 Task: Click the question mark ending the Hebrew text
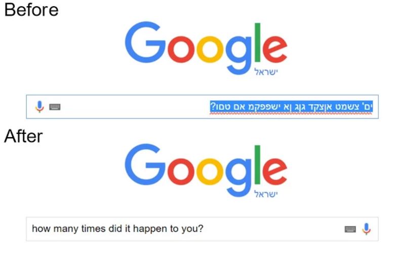[214, 107]
